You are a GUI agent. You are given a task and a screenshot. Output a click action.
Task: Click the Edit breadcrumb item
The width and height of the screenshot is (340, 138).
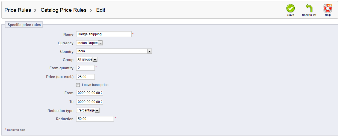101,10
